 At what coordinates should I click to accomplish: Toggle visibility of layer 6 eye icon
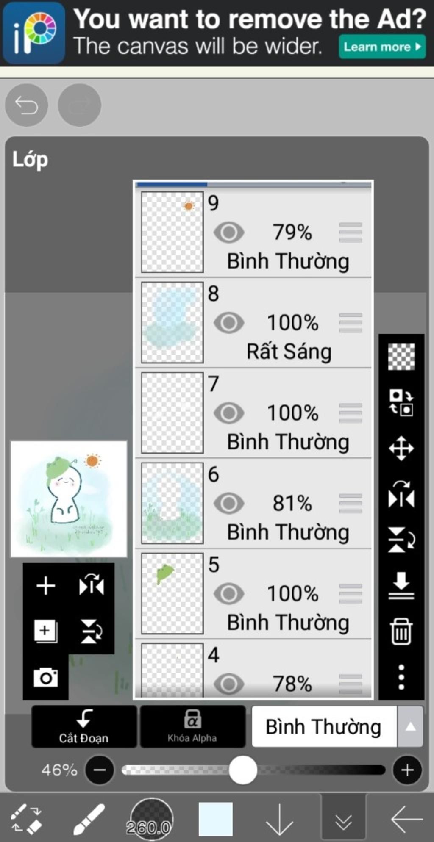click(x=229, y=503)
